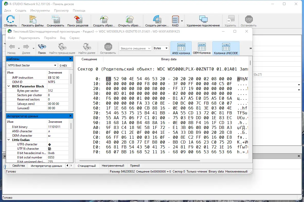The height and width of the screenshot is (202, 304).
Task: Toggle the ANSI колонка view
Action: point(181,48)
